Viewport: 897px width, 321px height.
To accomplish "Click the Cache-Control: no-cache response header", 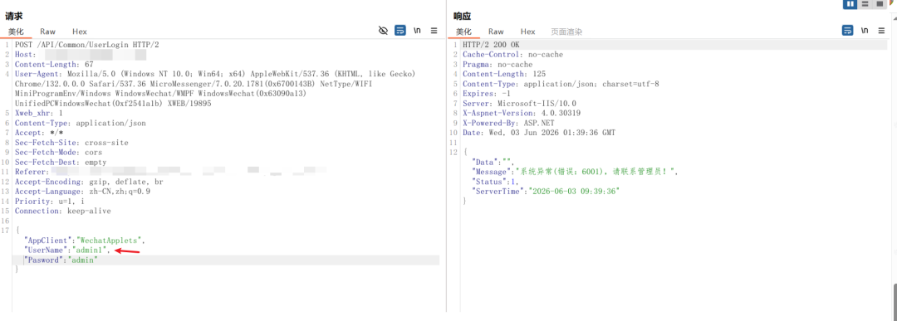I will point(512,55).
